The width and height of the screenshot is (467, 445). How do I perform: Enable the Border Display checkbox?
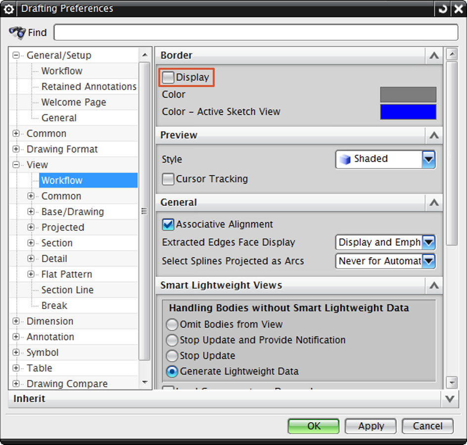pos(169,78)
